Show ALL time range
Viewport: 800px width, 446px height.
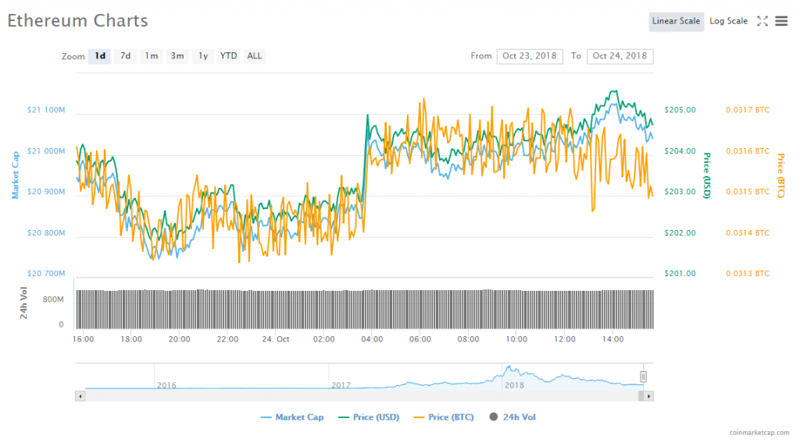click(255, 56)
